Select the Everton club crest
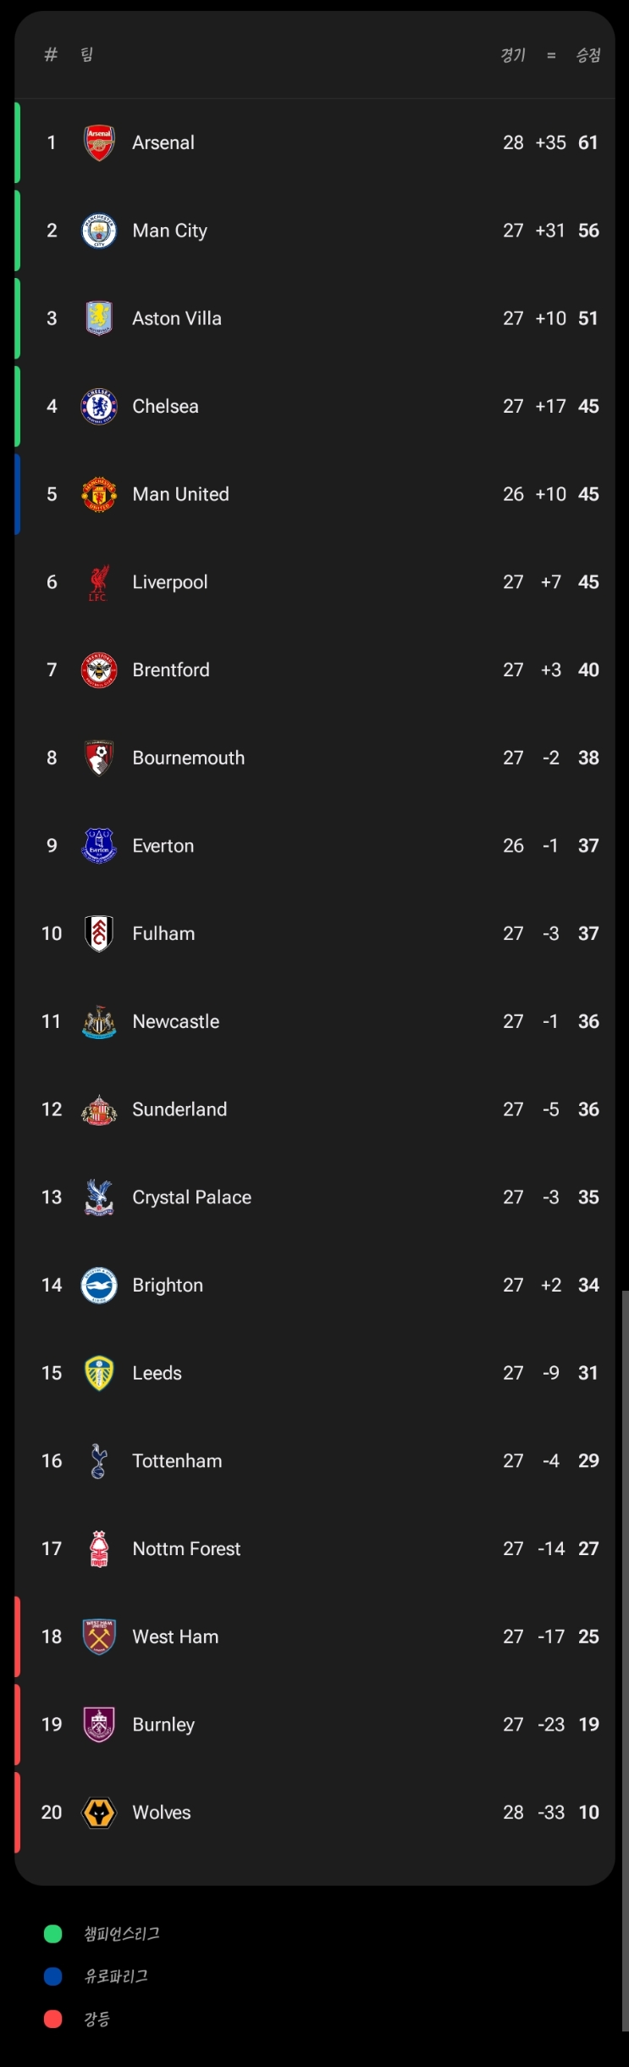Screen dimensions: 629x2067 pyautogui.click(x=98, y=845)
